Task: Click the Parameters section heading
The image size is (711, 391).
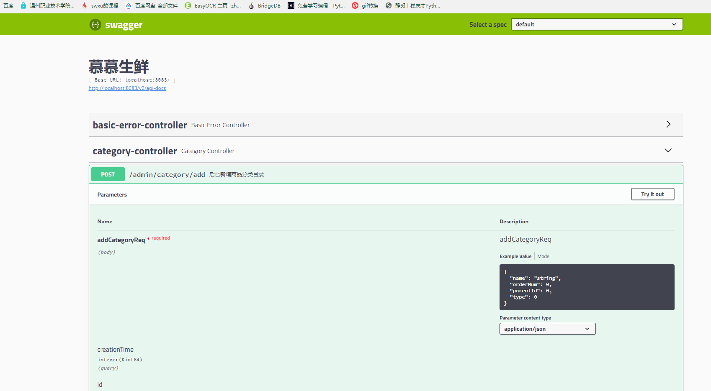Action: coord(112,194)
